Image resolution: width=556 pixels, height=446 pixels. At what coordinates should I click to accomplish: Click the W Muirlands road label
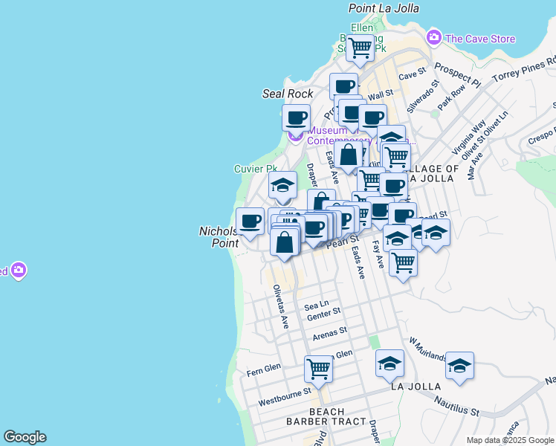428,349
